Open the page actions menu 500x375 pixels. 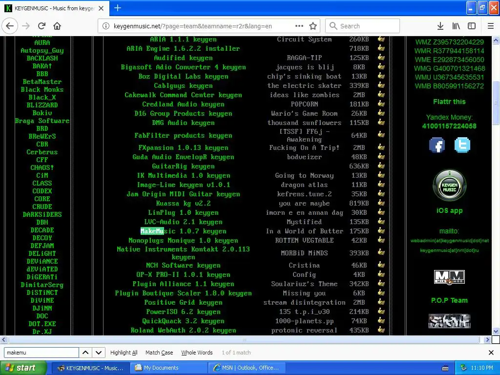point(299,26)
